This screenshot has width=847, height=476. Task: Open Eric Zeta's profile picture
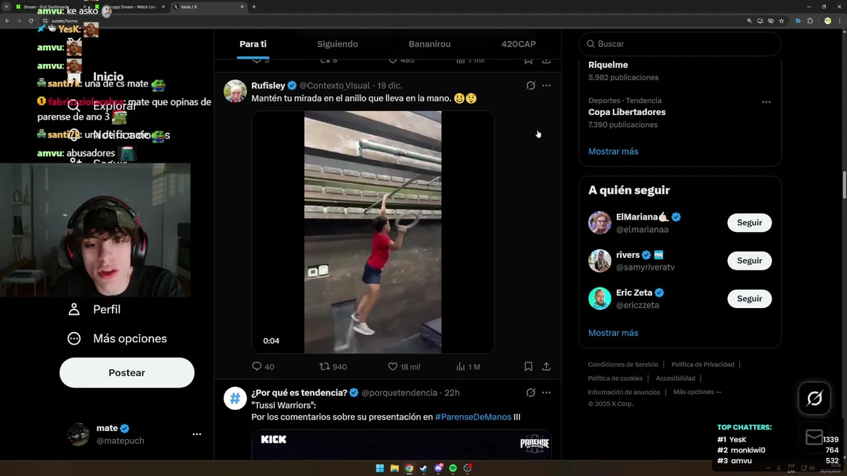tap(600, 299)
